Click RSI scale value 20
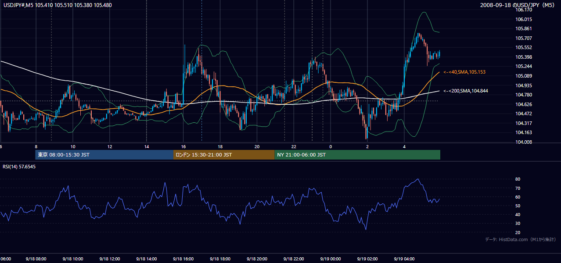The width and height of the screenshot is (561, 263). (x=518, y=232)
